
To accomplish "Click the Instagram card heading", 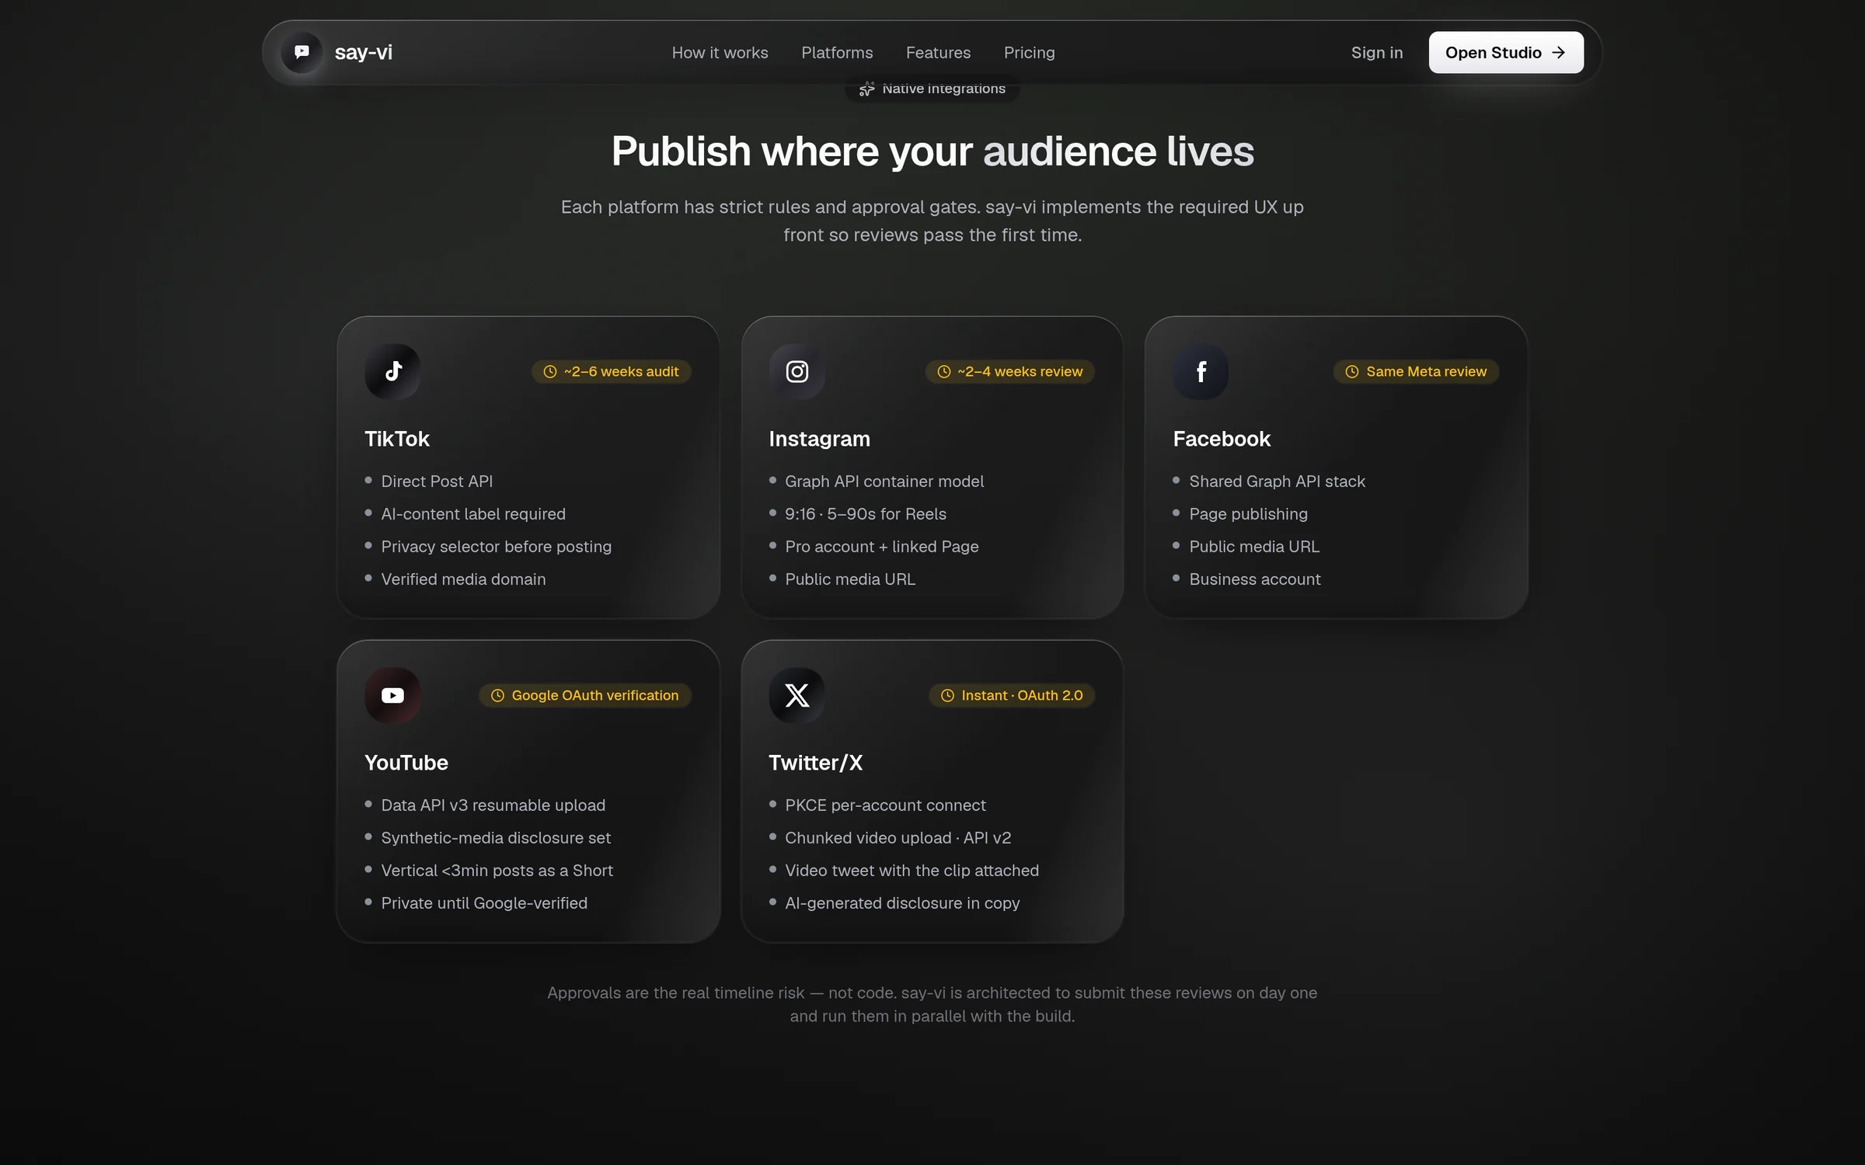I will point(820,439).
